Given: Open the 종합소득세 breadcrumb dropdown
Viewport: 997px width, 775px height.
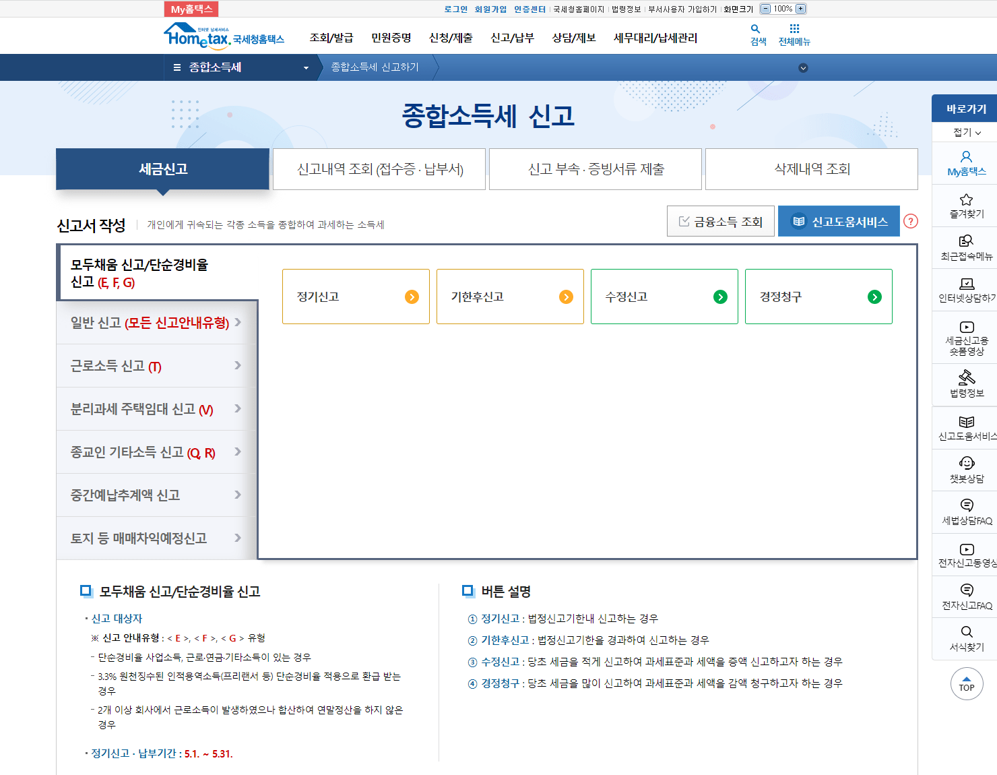Looking at the screenshot, I should (306, 67).
